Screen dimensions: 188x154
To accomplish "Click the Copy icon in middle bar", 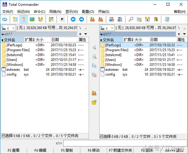I will click(x=94, y=66).
